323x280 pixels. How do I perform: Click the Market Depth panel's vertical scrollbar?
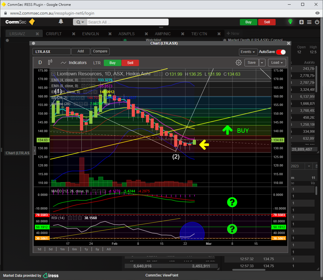[x=316, y=79]
